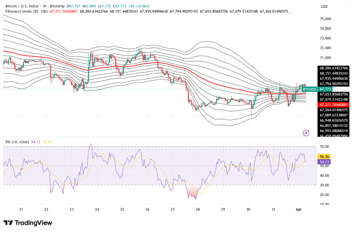Image resolution: width=354 pixels, height=232 pixels.
Task: Click the 68,284.63423766 level label
Action: (333, 69)
